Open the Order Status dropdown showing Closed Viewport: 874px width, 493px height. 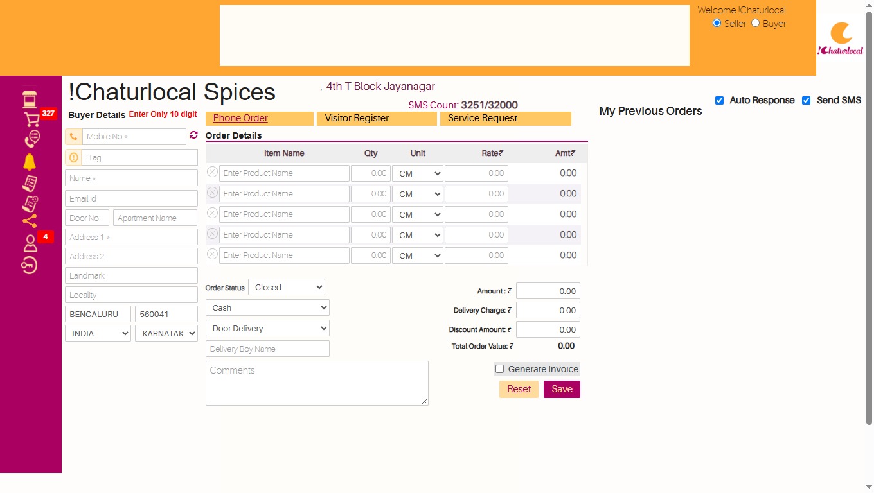point(287,287)
